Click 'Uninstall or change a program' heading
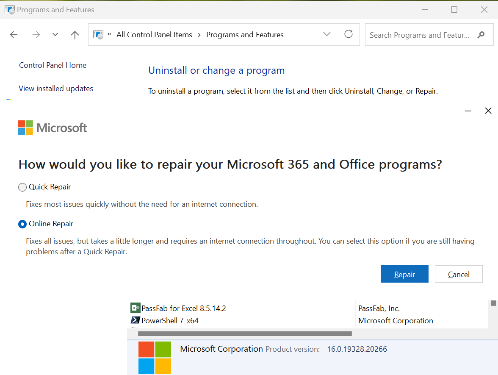The height and width of the screenshot is (375, 498). click(x=217, y=70)
